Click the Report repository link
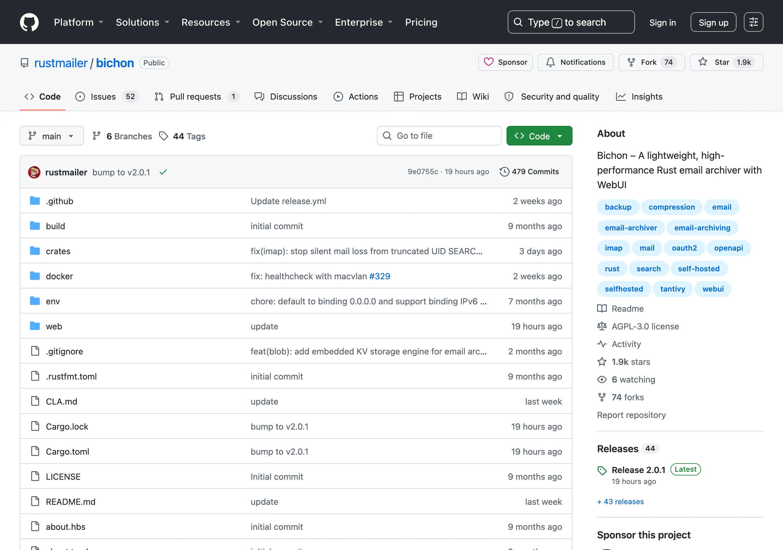 click(631, 415)
